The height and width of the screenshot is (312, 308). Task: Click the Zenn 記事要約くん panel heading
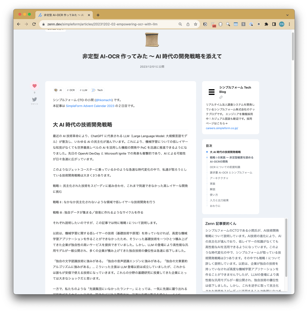point(221,223)
